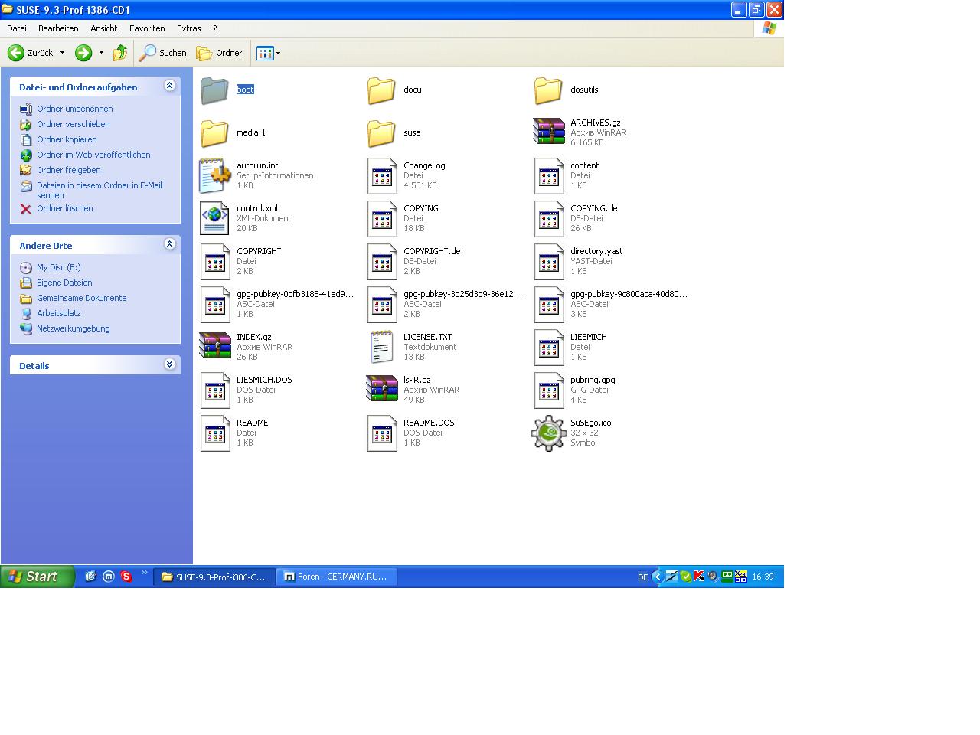Screen dimensions: 980x735
Task: Open Netzwerkumgebung location
Action: pos(73,328)
